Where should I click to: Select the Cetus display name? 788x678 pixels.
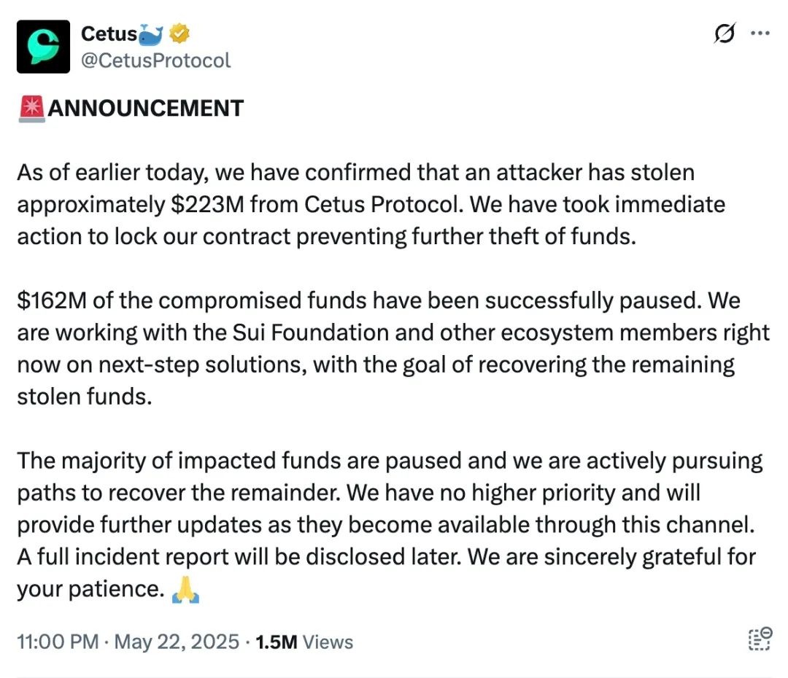(x=109, y=33)
